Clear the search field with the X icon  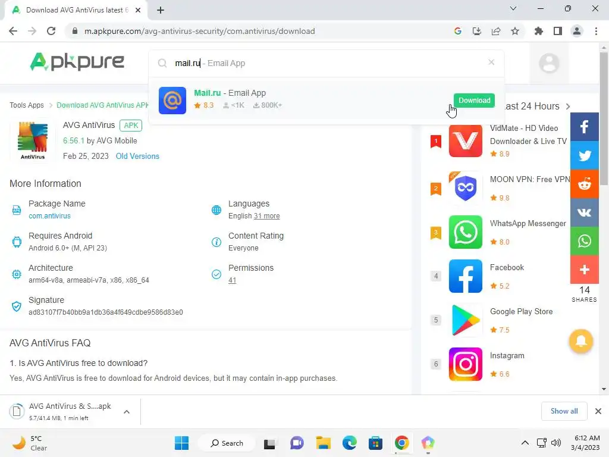pos(491,62)
